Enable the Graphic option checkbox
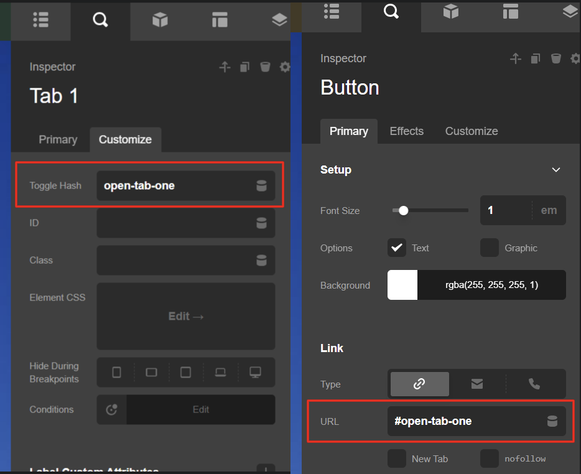The height and width of the screenshot is (474, 581). (490, 248)
